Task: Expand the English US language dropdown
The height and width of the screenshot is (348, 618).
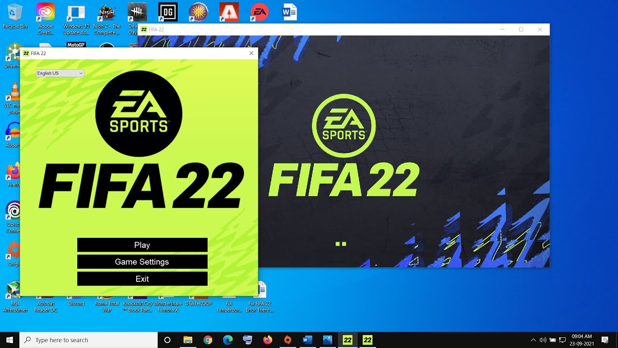Action: point(60,73)
